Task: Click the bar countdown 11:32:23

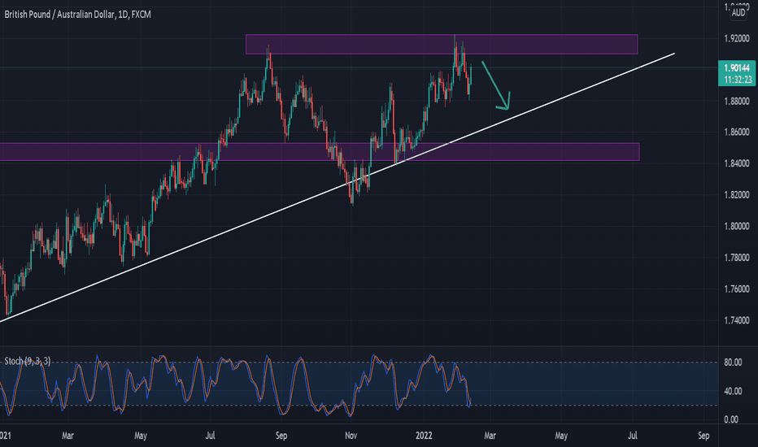Action: point(738,80)
